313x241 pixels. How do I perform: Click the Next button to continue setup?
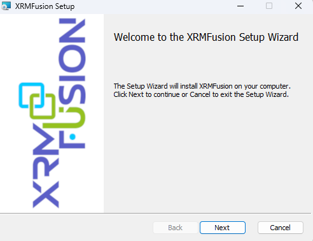[223, 228]
